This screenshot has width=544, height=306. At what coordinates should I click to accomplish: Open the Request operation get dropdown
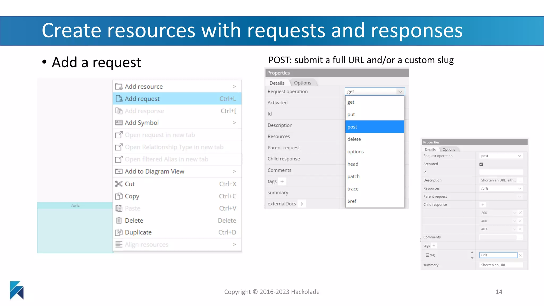point(375,91)
